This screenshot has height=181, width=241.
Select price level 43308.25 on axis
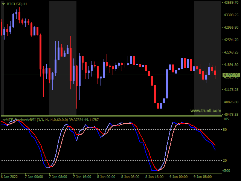(x=231, y=15)
